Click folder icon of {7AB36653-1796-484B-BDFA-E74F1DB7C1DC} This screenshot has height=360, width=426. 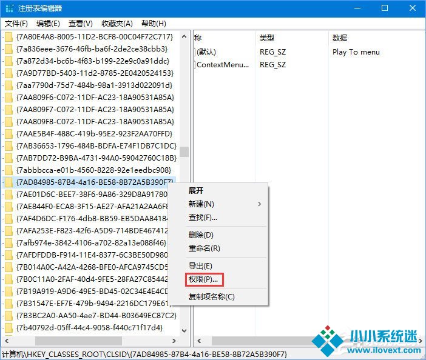[x=8, y=146]
